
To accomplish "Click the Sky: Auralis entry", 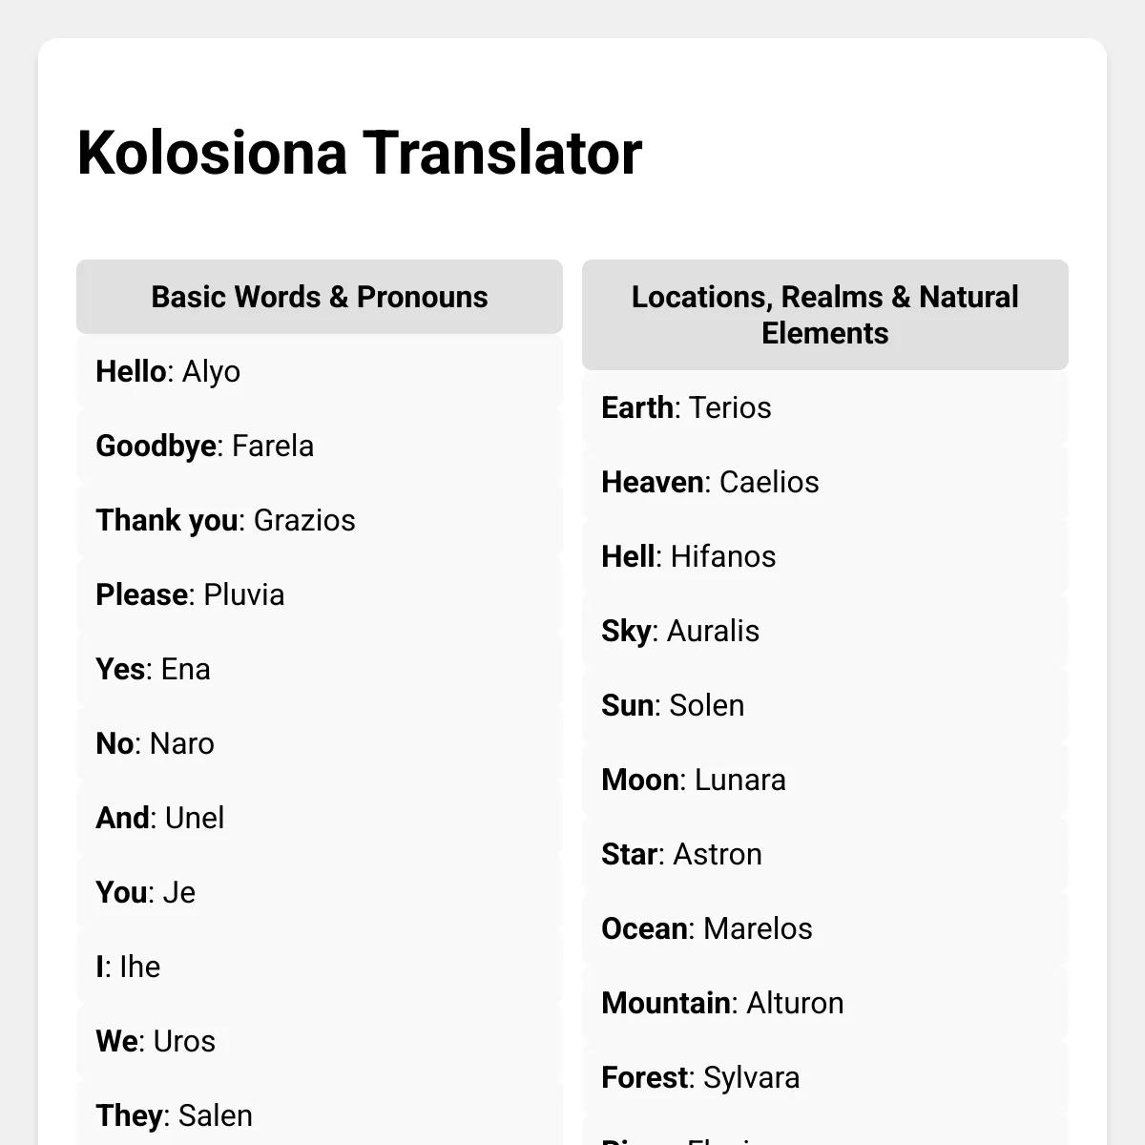I will pos(825,631).
